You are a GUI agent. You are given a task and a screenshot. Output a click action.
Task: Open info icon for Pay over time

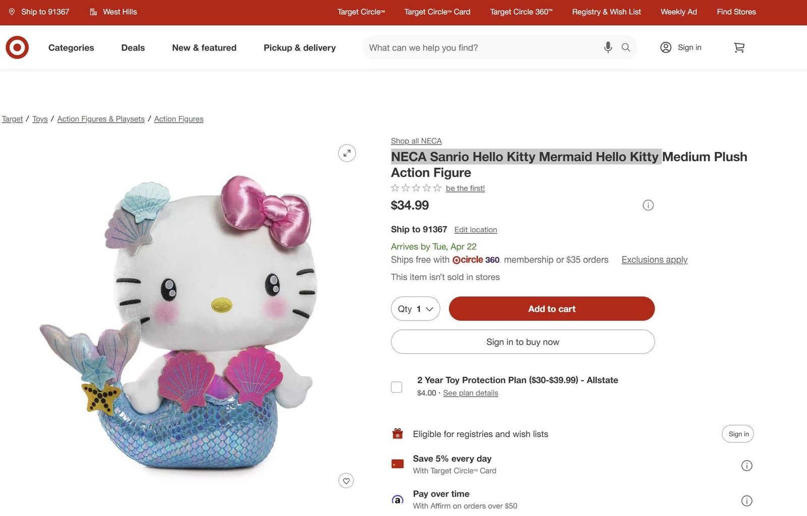click(746, 501)
